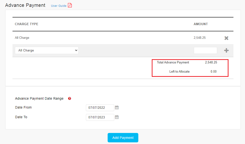Click the Advance Payment page heading
The width and height of the screenshot is (245, 144).
click(x=25, y=5)
